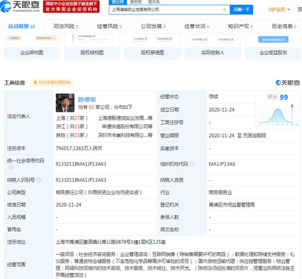Clear the search box with the X icon
The height and width of the screenshot is (279, 302).
tap(225, 10)
